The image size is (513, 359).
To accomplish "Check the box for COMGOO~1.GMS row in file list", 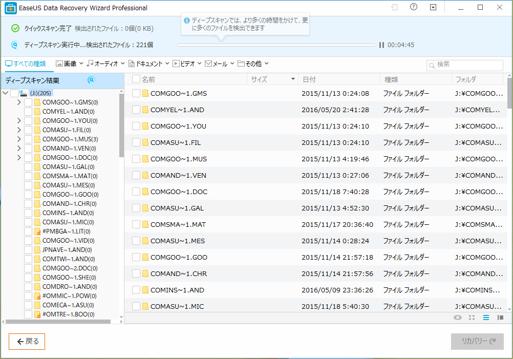I will coord(136,93).
